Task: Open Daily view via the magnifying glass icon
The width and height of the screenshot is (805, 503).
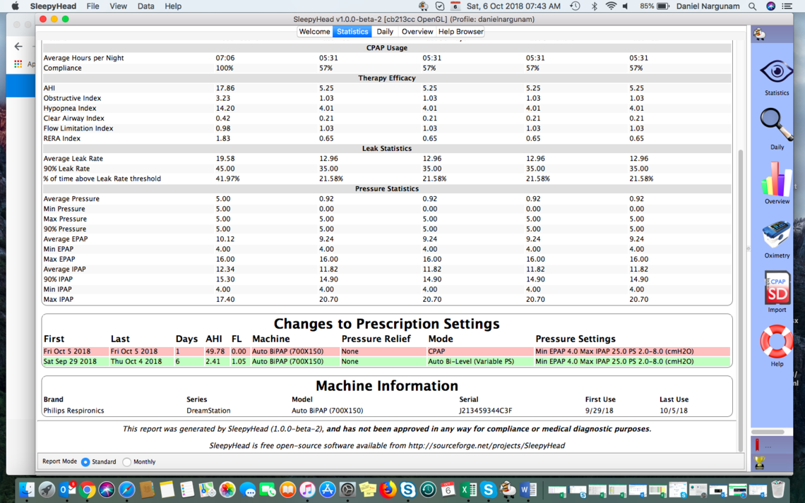Action: point(776,124)
